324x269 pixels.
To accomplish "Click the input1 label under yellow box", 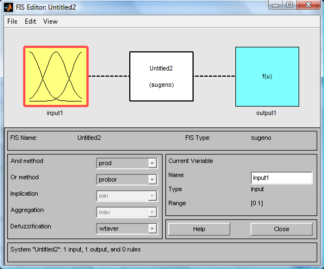I will pos(55,113).
